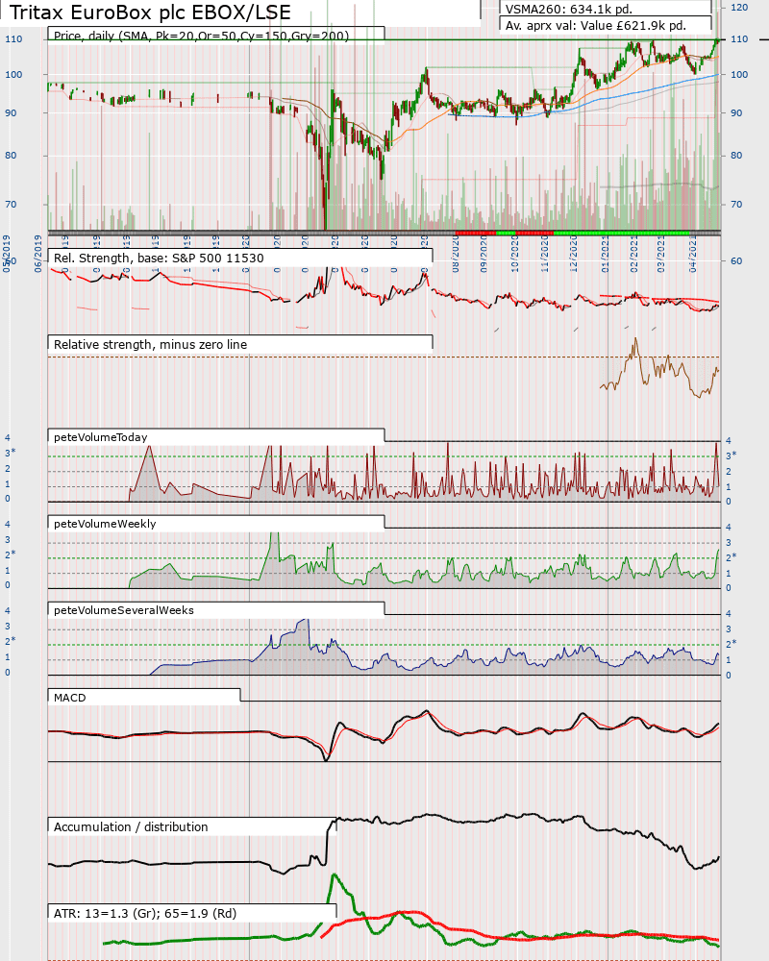This screenshot has width=769, height=961.
Task: Click the ATR: 13=1.3 (Gr); 65=1.9 (Rd) label
Action: coord(145,913)
